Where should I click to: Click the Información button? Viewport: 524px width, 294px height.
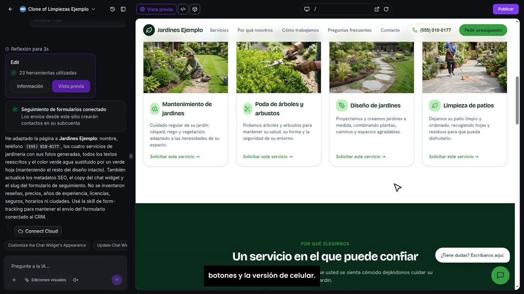(30, 86)
